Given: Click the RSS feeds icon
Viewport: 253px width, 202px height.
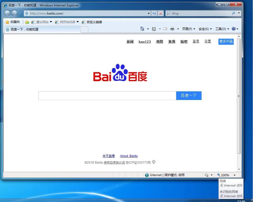Looking at the screenshot, I should pos(154,29).
